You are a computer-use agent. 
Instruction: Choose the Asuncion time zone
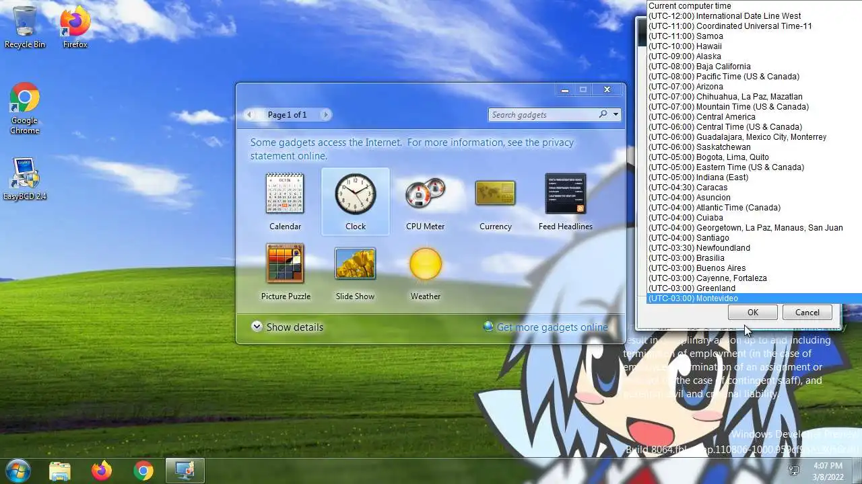tap(754, 198)
